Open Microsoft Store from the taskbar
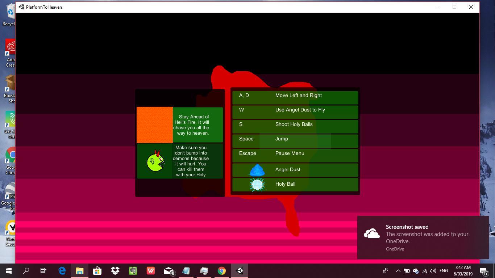This screenshot has height=278, width=495. (x=97, y=271)
